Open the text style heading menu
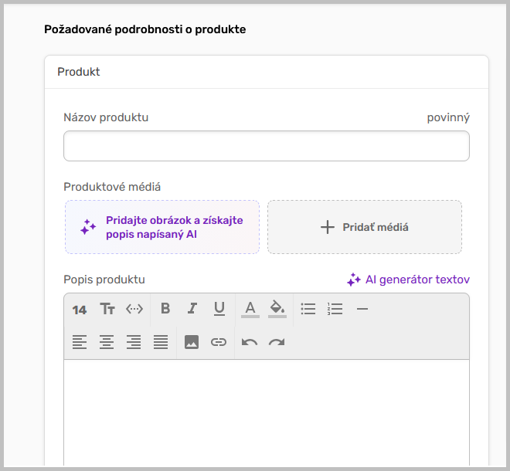 tap(107, 309)
